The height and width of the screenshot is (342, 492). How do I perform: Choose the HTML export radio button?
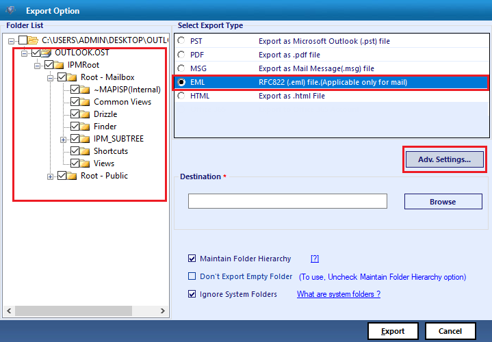(x=181, y=96)
